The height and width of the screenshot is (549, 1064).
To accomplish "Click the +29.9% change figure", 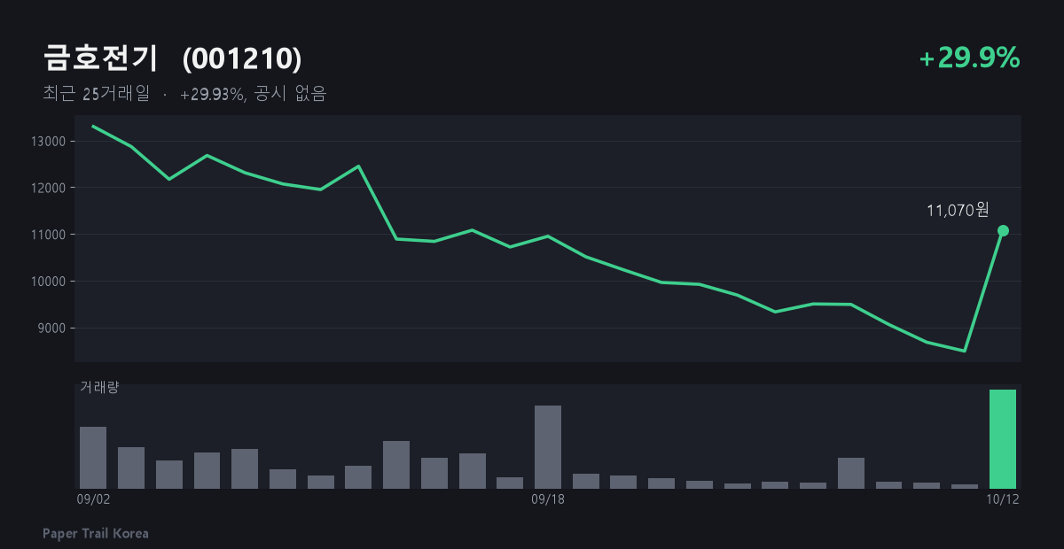I will [970, 58].
